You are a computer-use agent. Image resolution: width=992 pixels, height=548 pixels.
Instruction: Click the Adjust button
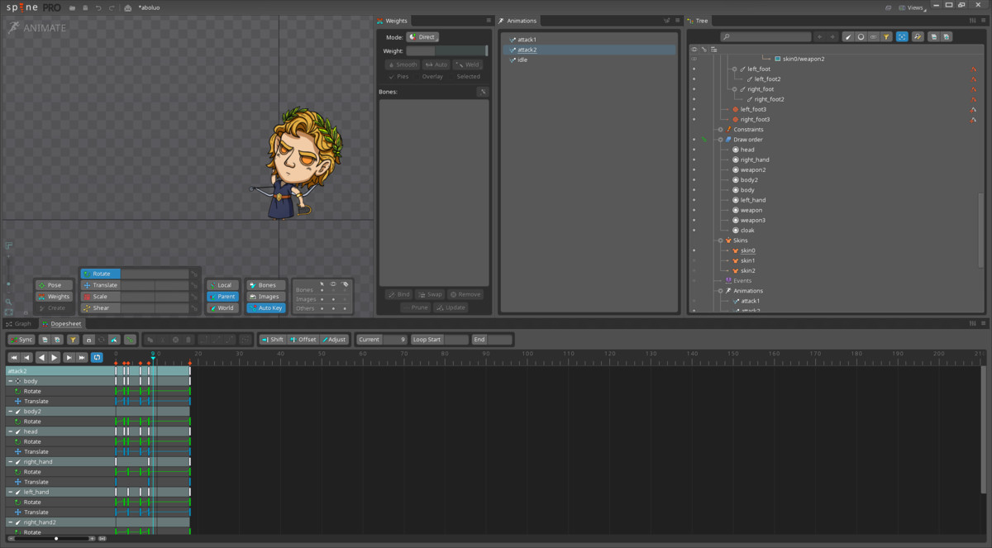coord(334,340)
